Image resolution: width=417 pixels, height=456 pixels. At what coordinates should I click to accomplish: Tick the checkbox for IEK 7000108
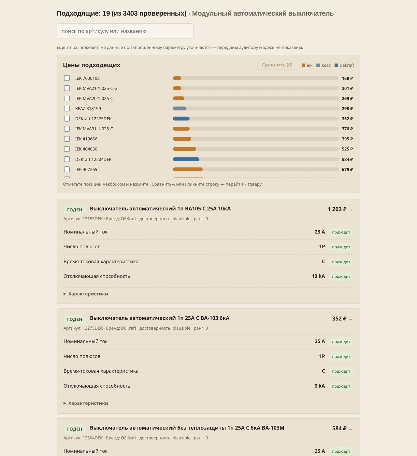pyautogui.click(x=67, y=78)
